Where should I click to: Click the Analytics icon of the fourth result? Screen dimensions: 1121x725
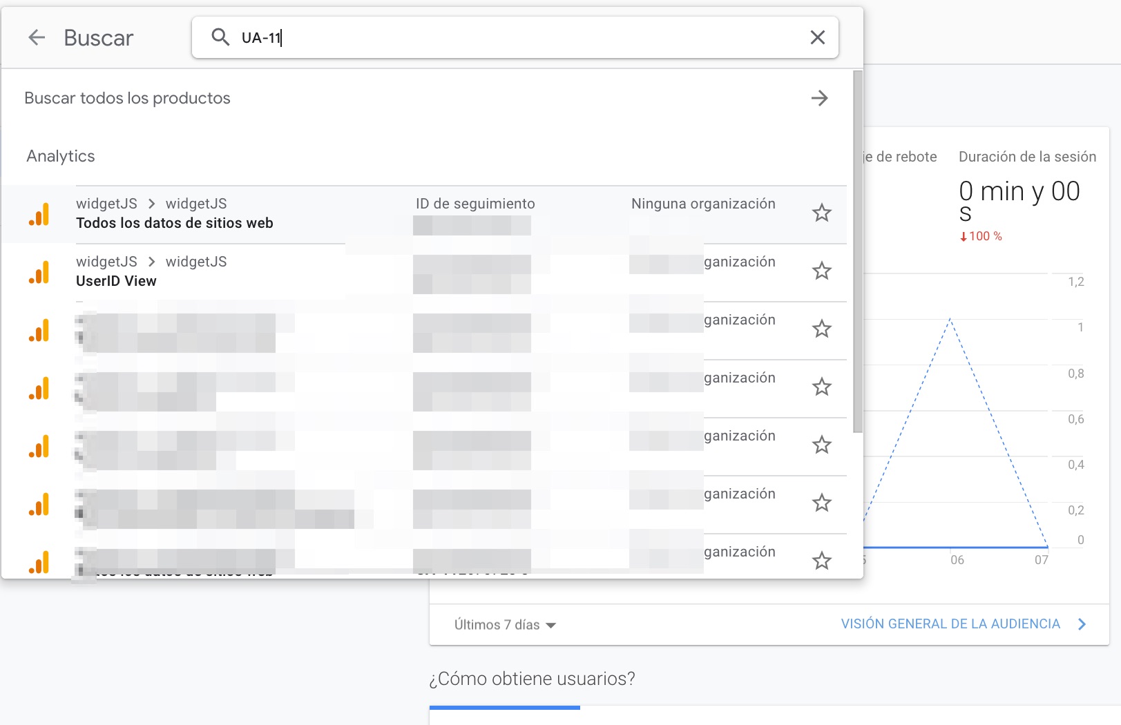(39, 388)
